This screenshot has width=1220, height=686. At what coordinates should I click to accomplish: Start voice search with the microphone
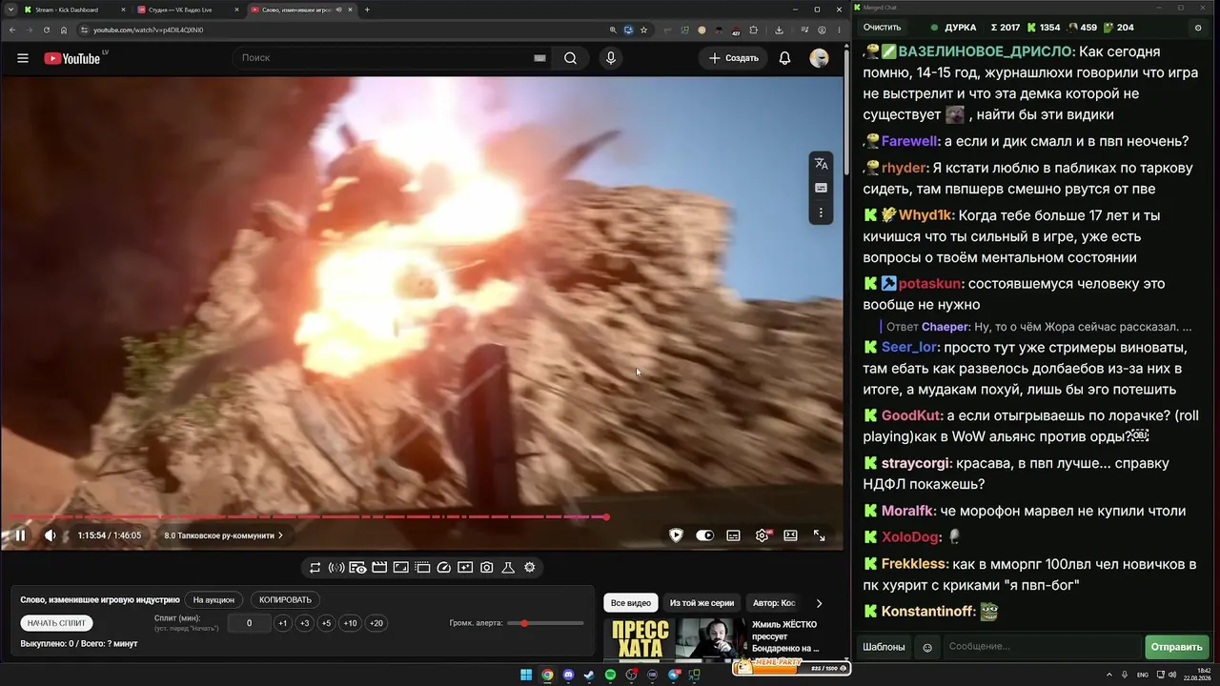[x=611, y=58]
